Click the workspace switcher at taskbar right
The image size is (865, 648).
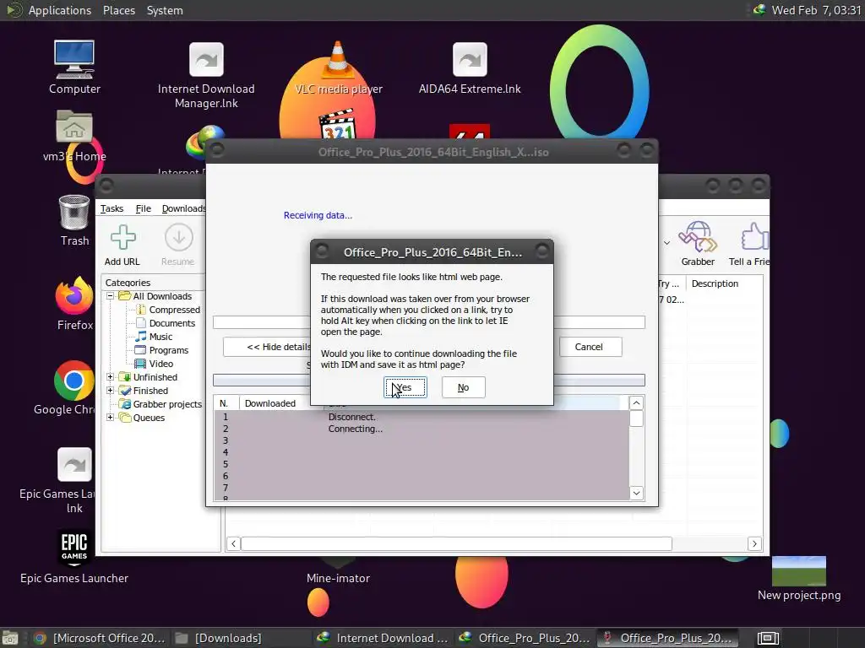768,638
